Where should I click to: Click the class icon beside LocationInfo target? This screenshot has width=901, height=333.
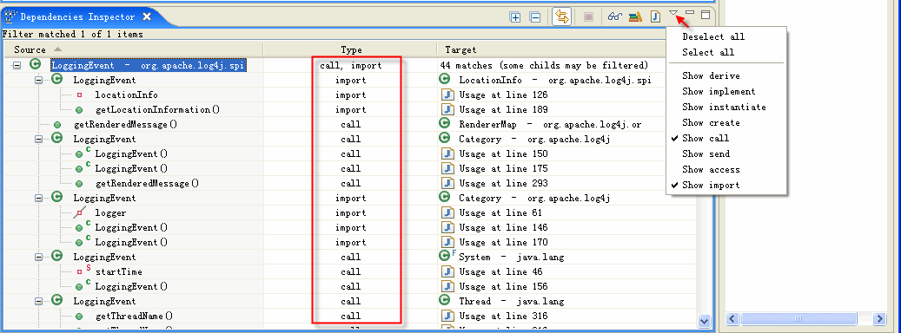[444, 80]
